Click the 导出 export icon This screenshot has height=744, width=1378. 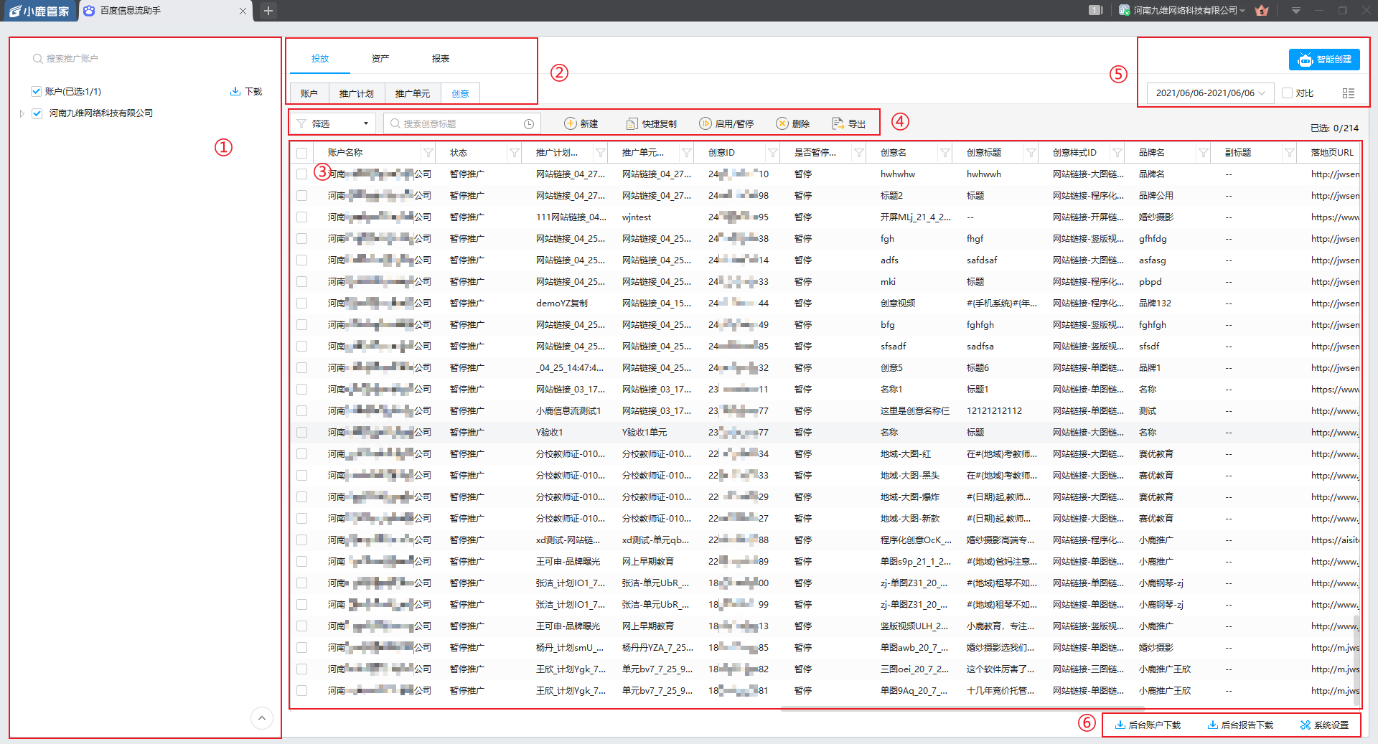click(838, 123)
